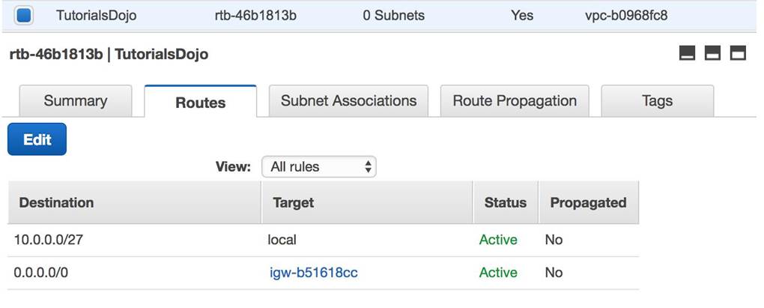Image resolution: width=764 pixels, height=308 pixels.
Task: Open the Tags tab
Action: tap(657, 101)
